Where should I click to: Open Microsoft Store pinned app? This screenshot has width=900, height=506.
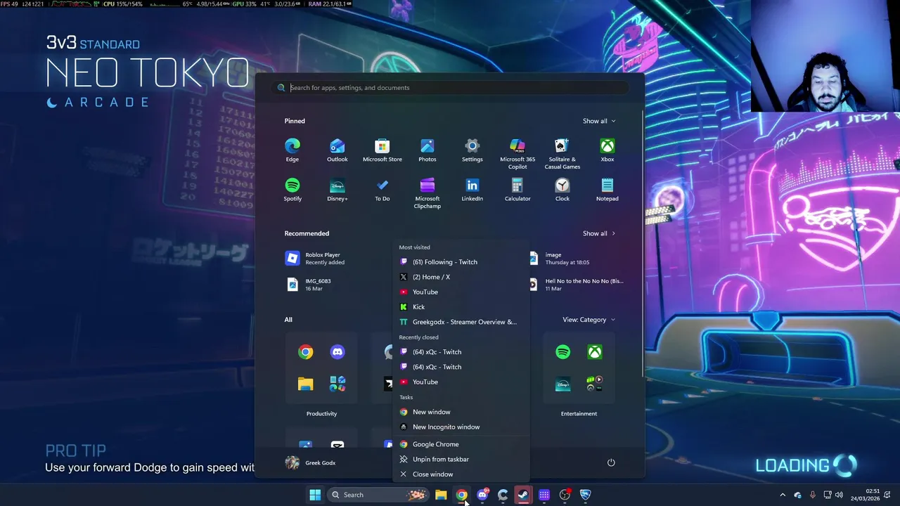pyautogui.click(x=382, y=150)
